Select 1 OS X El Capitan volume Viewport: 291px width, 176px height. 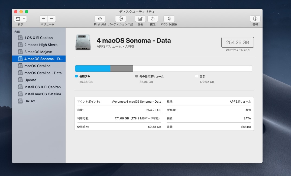click(38, 38)
